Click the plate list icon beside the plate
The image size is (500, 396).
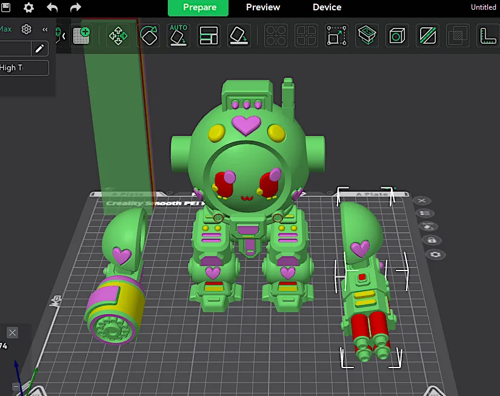point(425,213)
